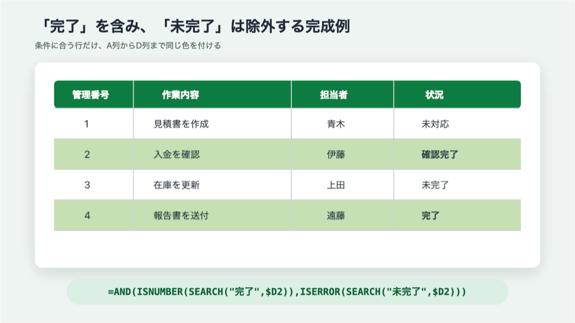Select the cell 入金を確認

point(212,155)
